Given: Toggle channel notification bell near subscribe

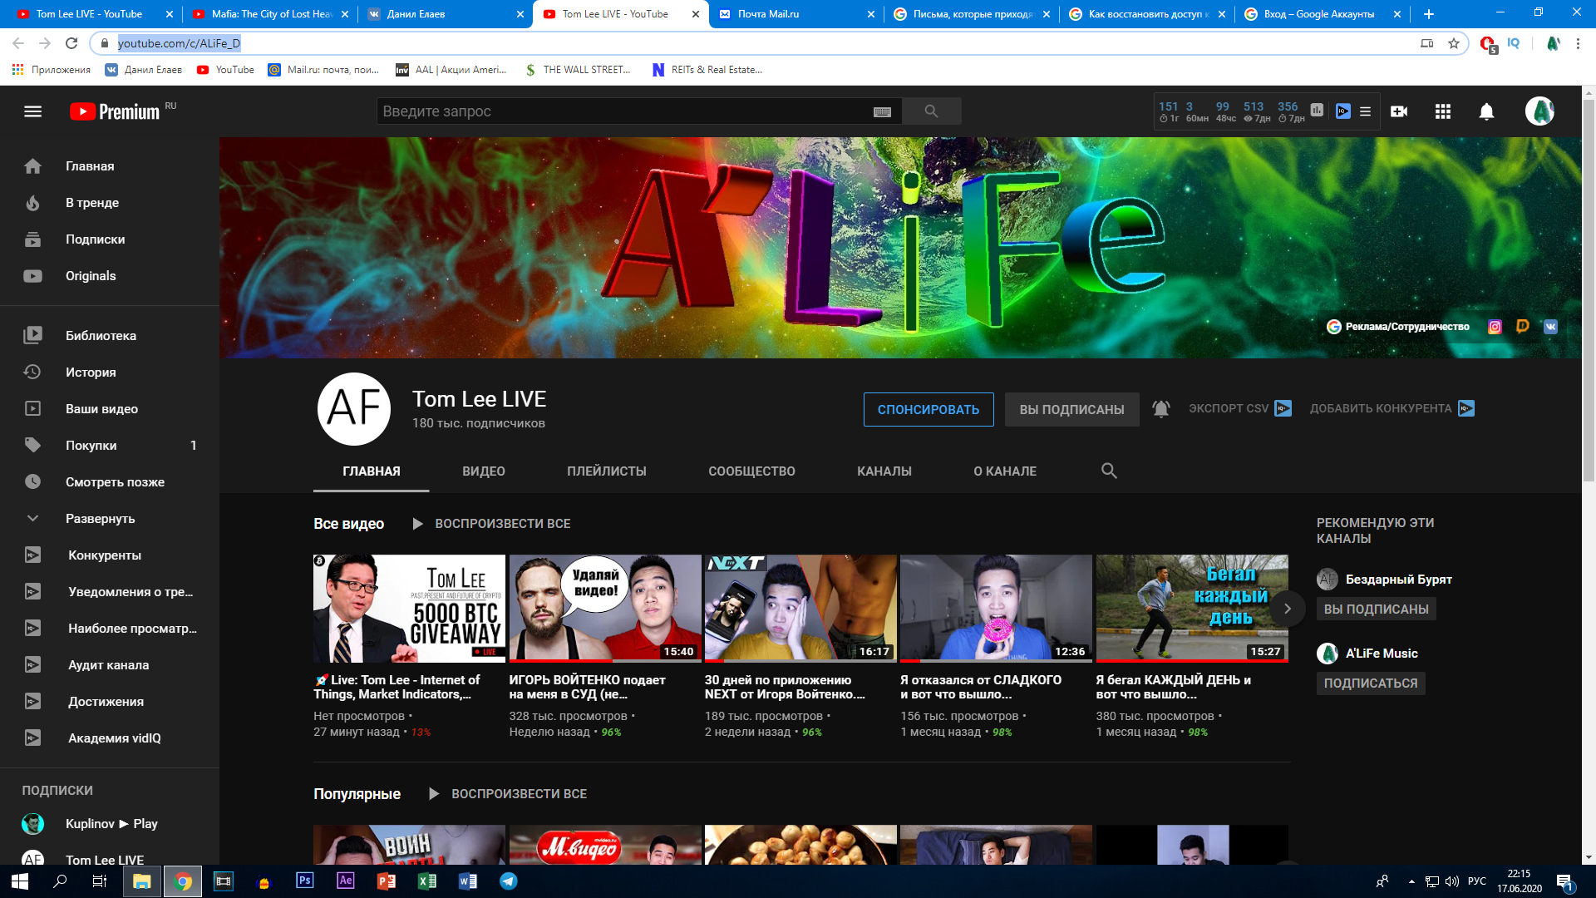Looking at the screenshot, I should coord(1161,409).
